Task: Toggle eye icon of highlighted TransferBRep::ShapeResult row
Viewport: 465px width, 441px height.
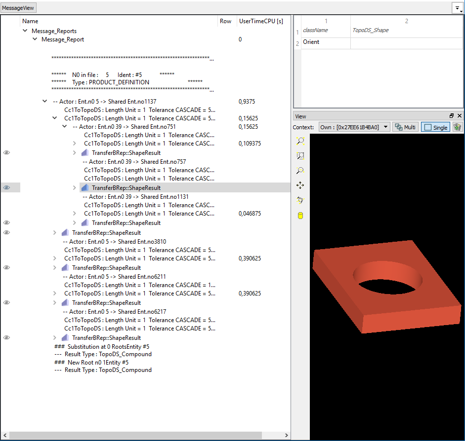Action: (x=7, y=187)
